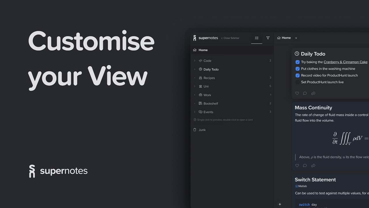The image size is (369, 208).
Task: Click the Matlab tag on Switch Statement
Action: click(301, 186)
